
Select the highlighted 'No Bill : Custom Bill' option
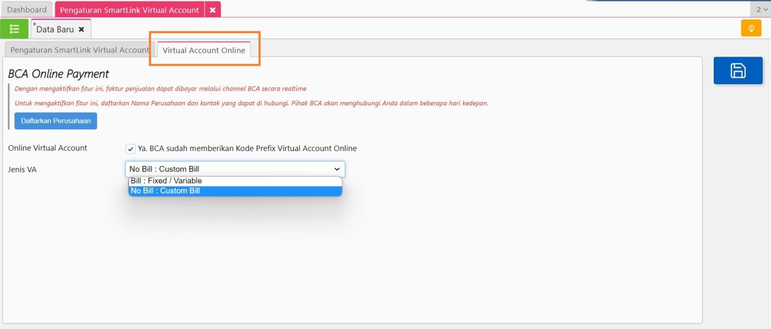[165, 191]
